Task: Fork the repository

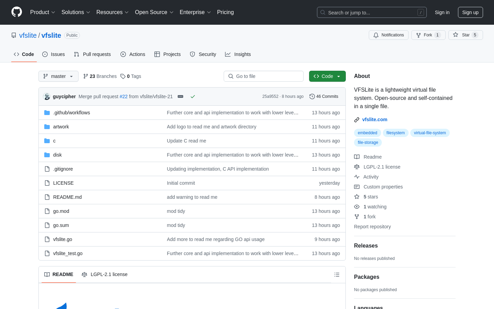Action: [428, 35]
